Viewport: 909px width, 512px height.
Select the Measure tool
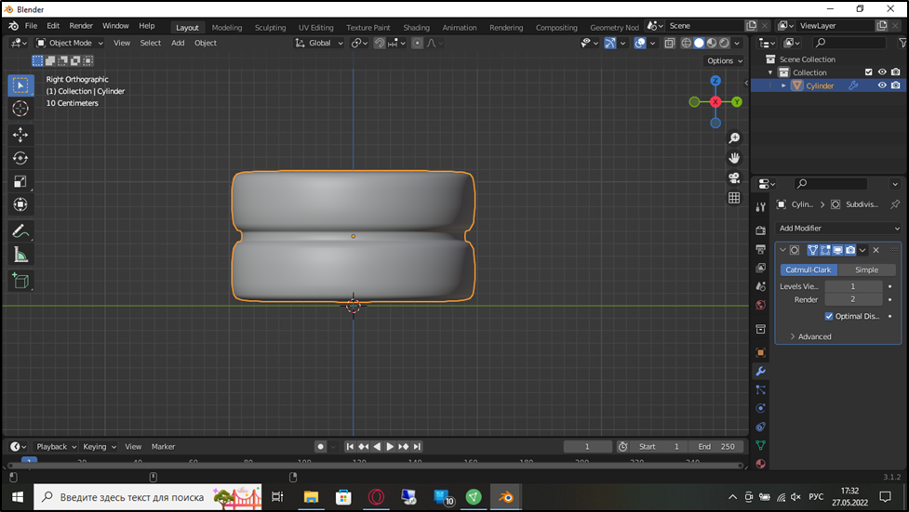[x=20, y=255]
